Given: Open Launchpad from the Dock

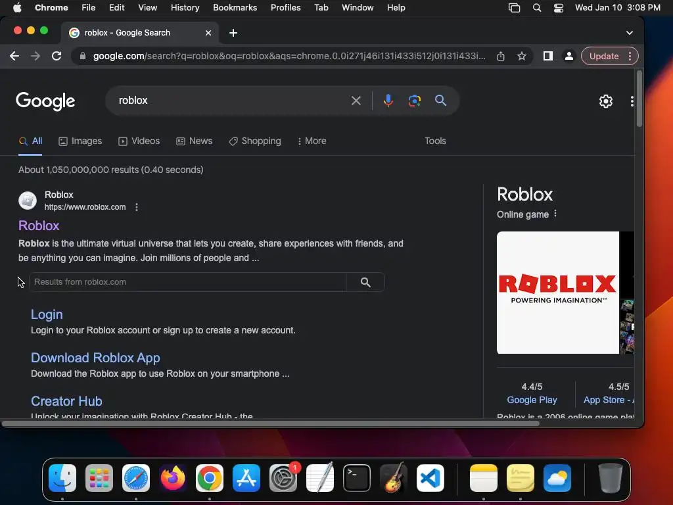Looking at the screenshot, I should pyautogui.click(x=99, y=478).
